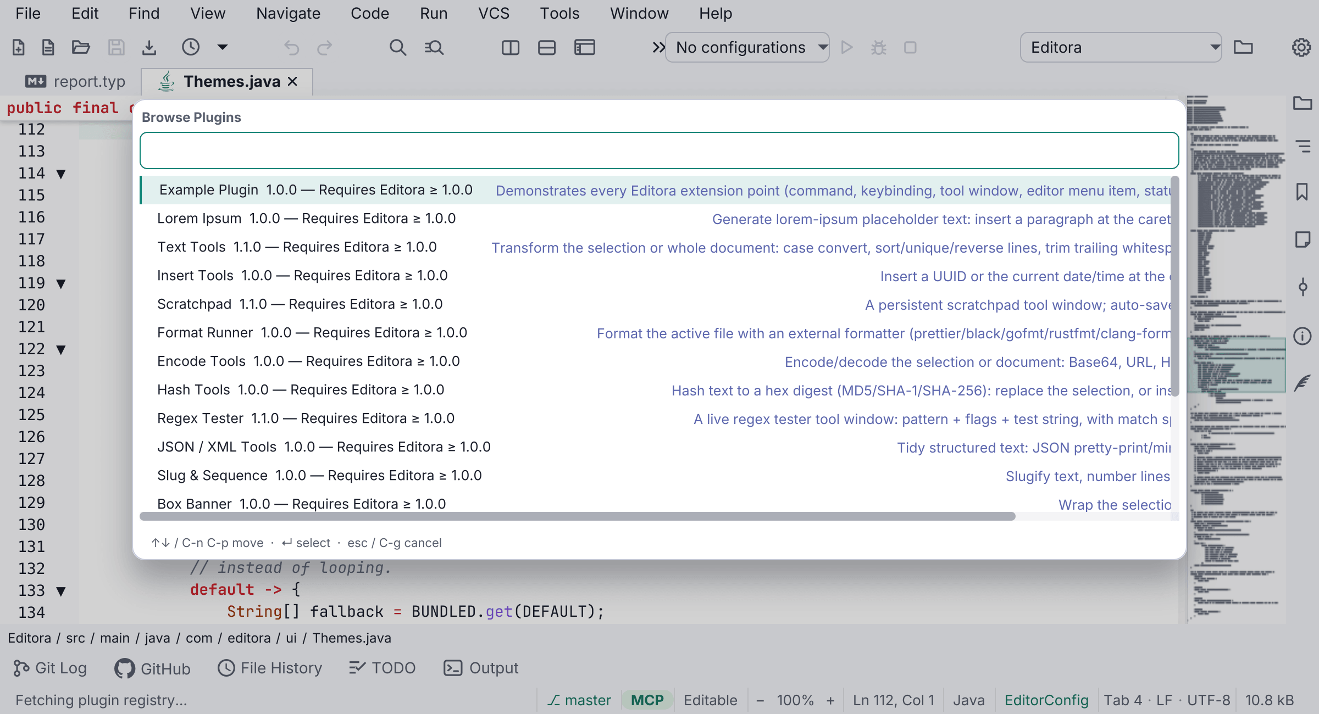Open the File History panel
Screen dimensions: 1319x714
coord(270,668)
